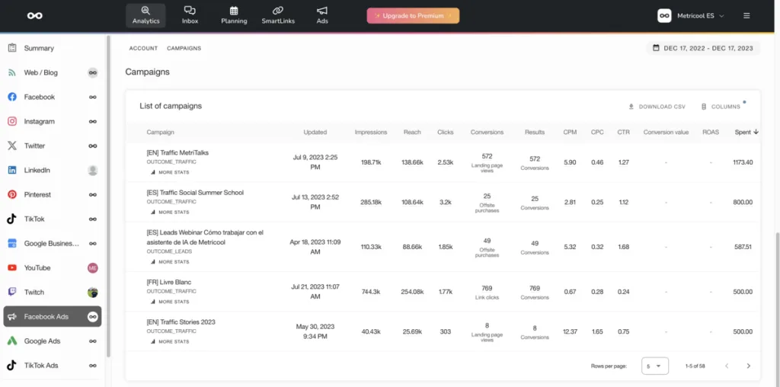This screenshot has height=387, width=780.
Task: Sort by the Spent column header
Action: [x=746, y=132]
